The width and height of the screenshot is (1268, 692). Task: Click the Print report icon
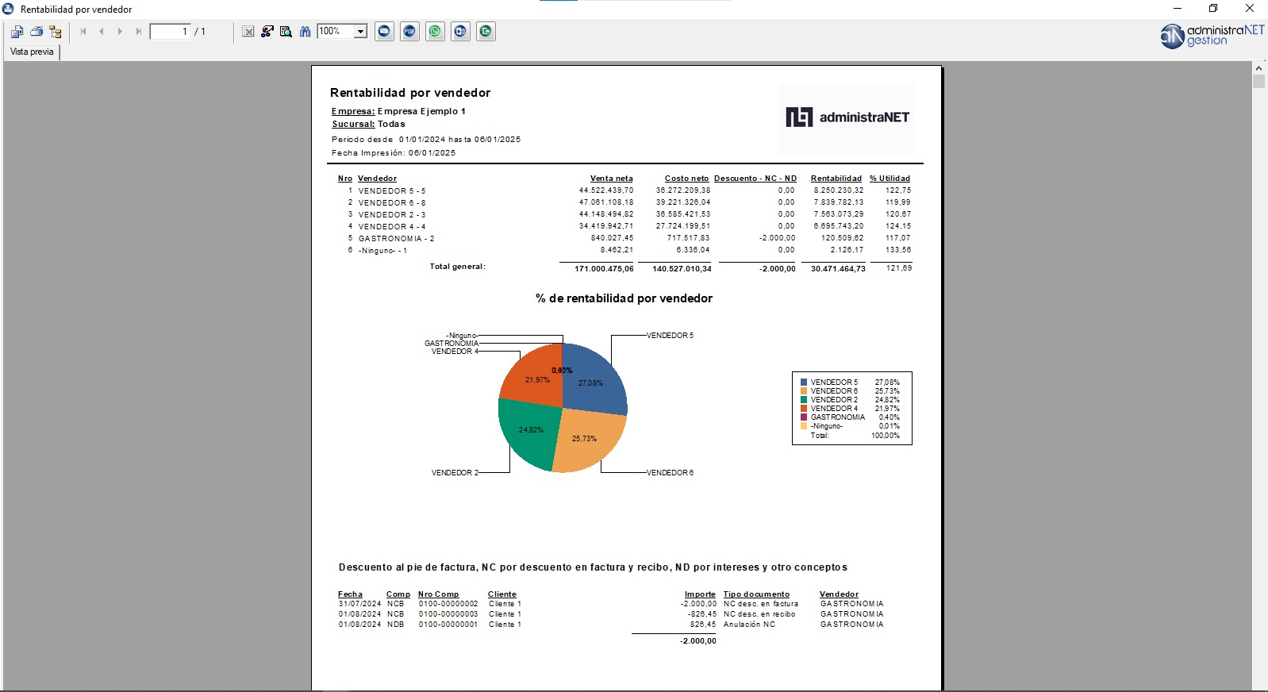coord(36,32)
